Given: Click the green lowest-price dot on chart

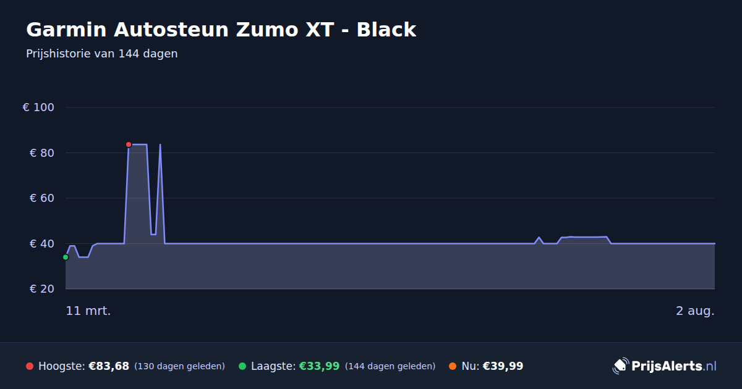Looking at the screenshot, I should tap(66, 257).
